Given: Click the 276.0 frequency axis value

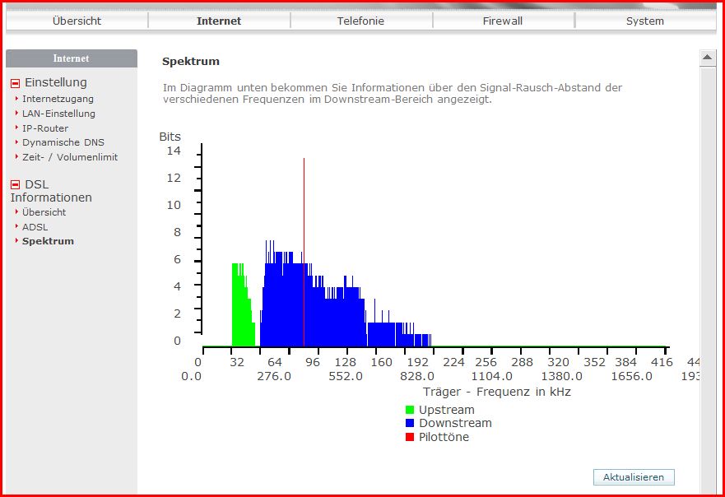Looking at the screenshot, I should [274, 376].
